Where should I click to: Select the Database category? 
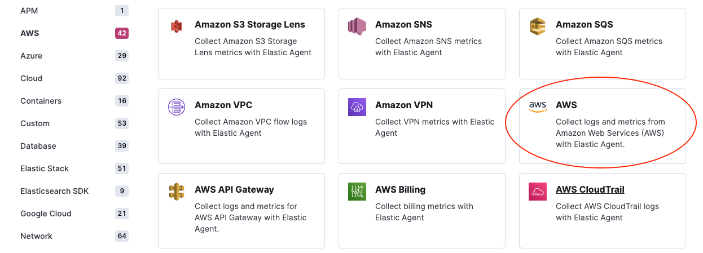pyautogui.click(x=38, y=146)
